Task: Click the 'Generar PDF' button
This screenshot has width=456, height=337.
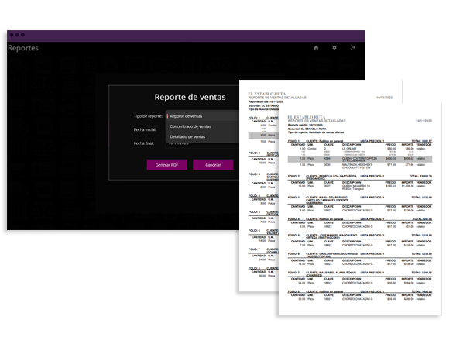Action: [x=166, y=165]
